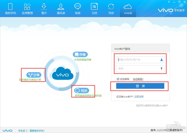187x133 pixels.
Task: Click the 分享 share badge
Action: point(34,75)
